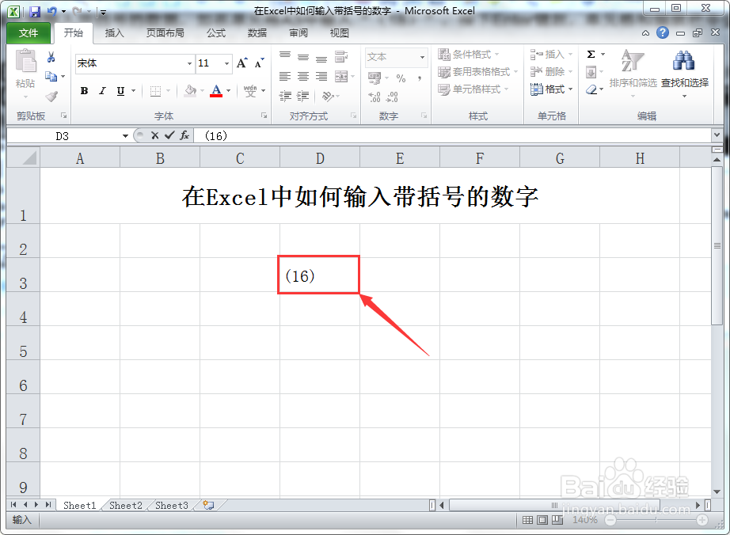Increase font size with large A icon
The width and height of the screenshot is (730, 535).
point(241,63)
